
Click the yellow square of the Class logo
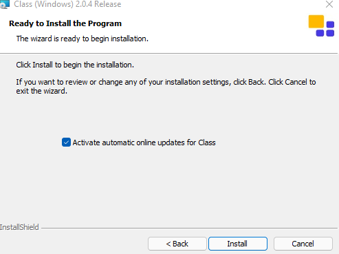point(316,21)
